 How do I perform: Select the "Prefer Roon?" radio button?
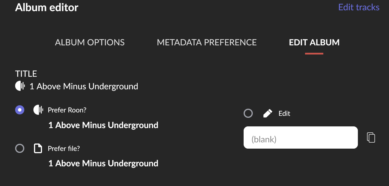click(x=19, y=110)
